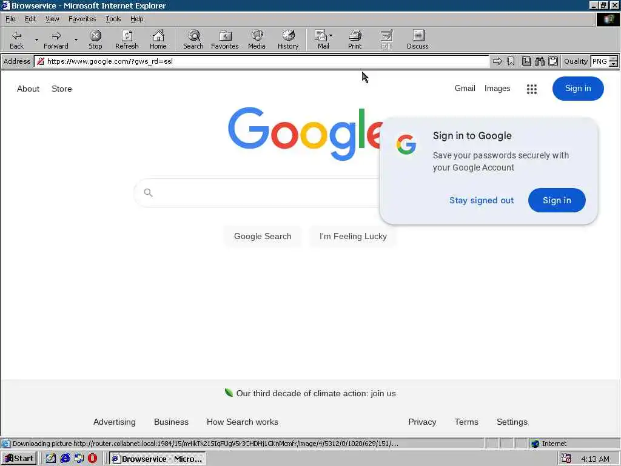
Task: Expand the Mail button dropdown arrow
Action: pyautogui.click(x=331, y=36)
